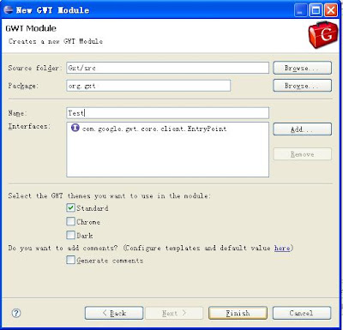This screenshot has height=330, width=343.
Task: Click the Generate comments label
Action: pyautogui.click(x=110, y=261)
